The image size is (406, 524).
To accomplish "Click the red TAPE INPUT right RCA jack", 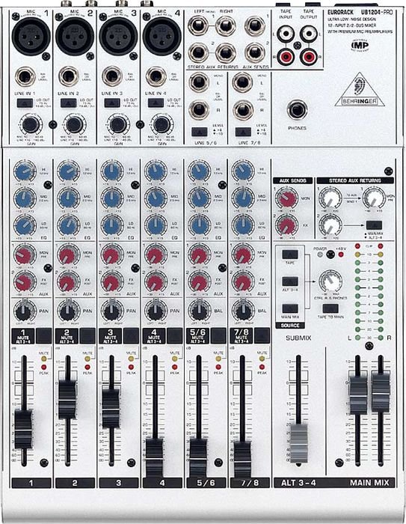I will (x=286, y=56).
